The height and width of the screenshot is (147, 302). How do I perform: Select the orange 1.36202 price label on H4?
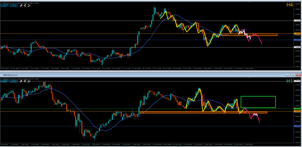click(x=298, y=34)
